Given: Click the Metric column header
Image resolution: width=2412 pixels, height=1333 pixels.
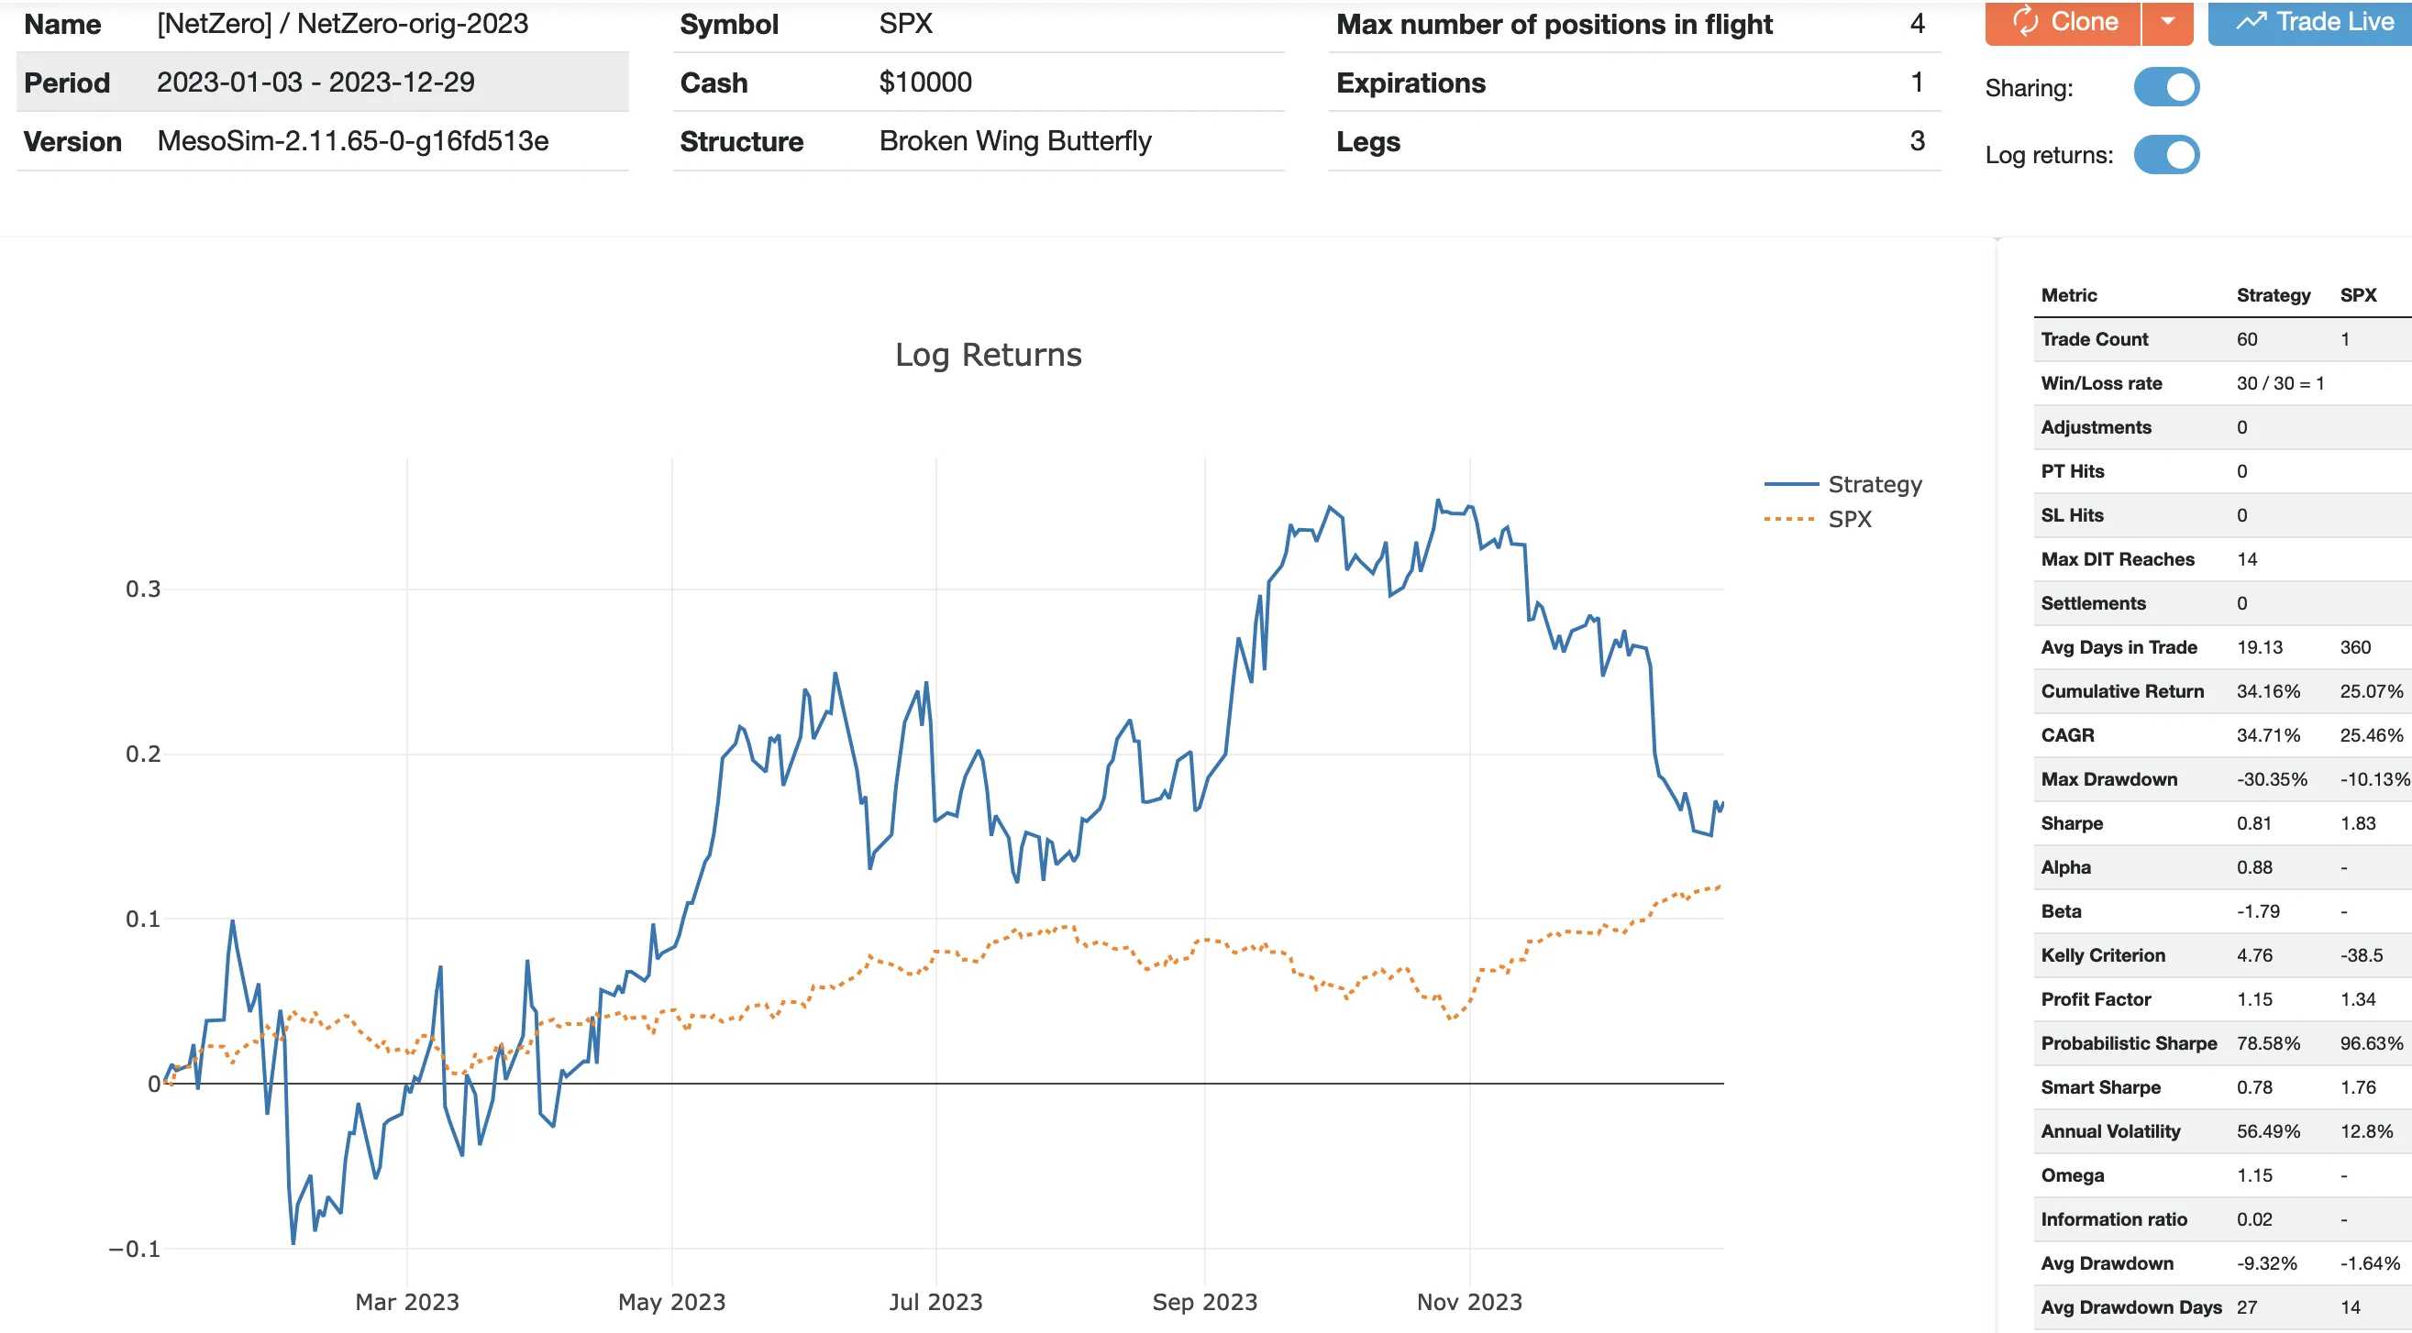Looking at the screenshot, I should coord(2068,295).
